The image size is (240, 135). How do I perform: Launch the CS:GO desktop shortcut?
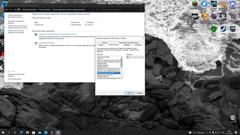[204, 16]
